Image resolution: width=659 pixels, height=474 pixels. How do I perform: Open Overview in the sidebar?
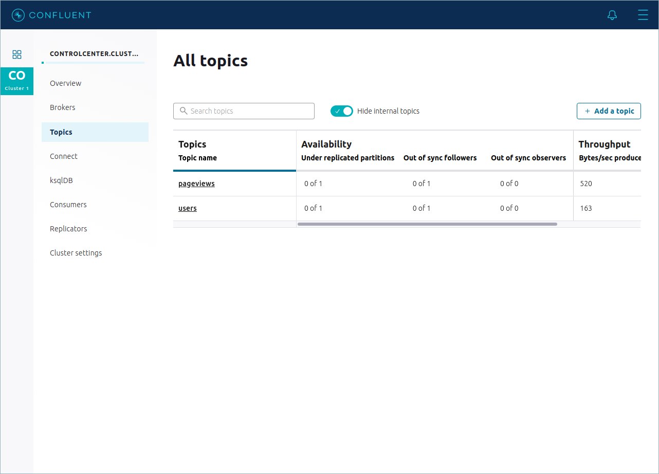66,83
